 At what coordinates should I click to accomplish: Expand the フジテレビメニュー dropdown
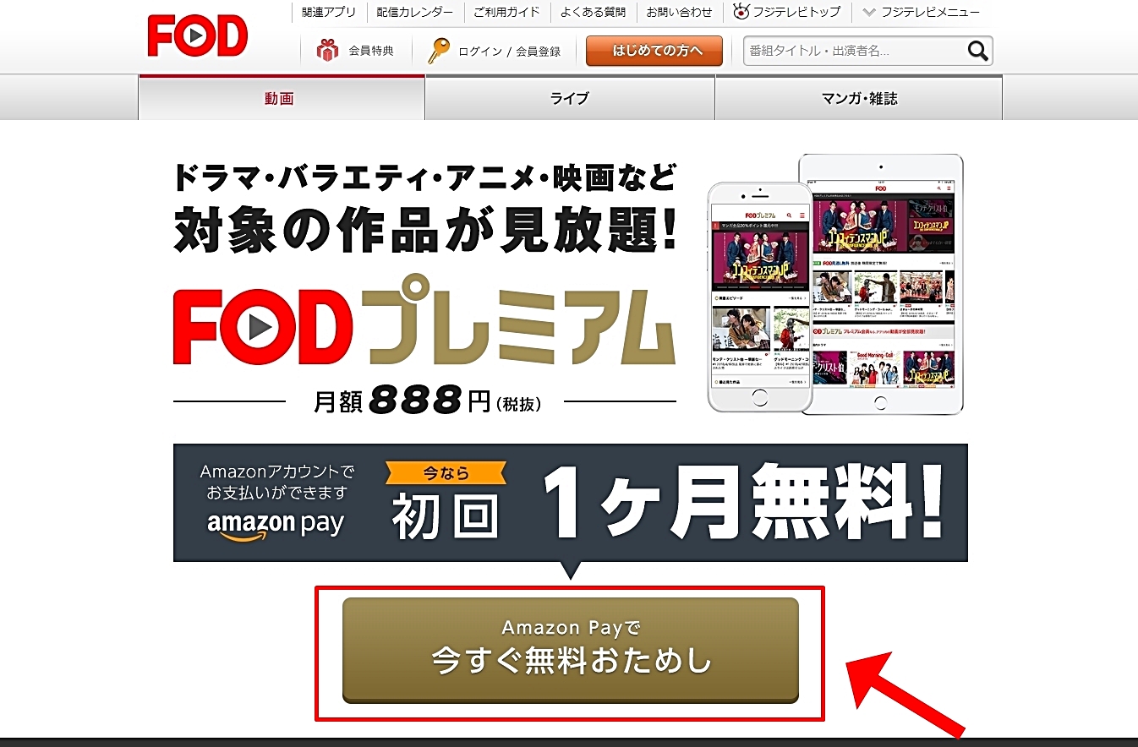[x=921, y=12]
